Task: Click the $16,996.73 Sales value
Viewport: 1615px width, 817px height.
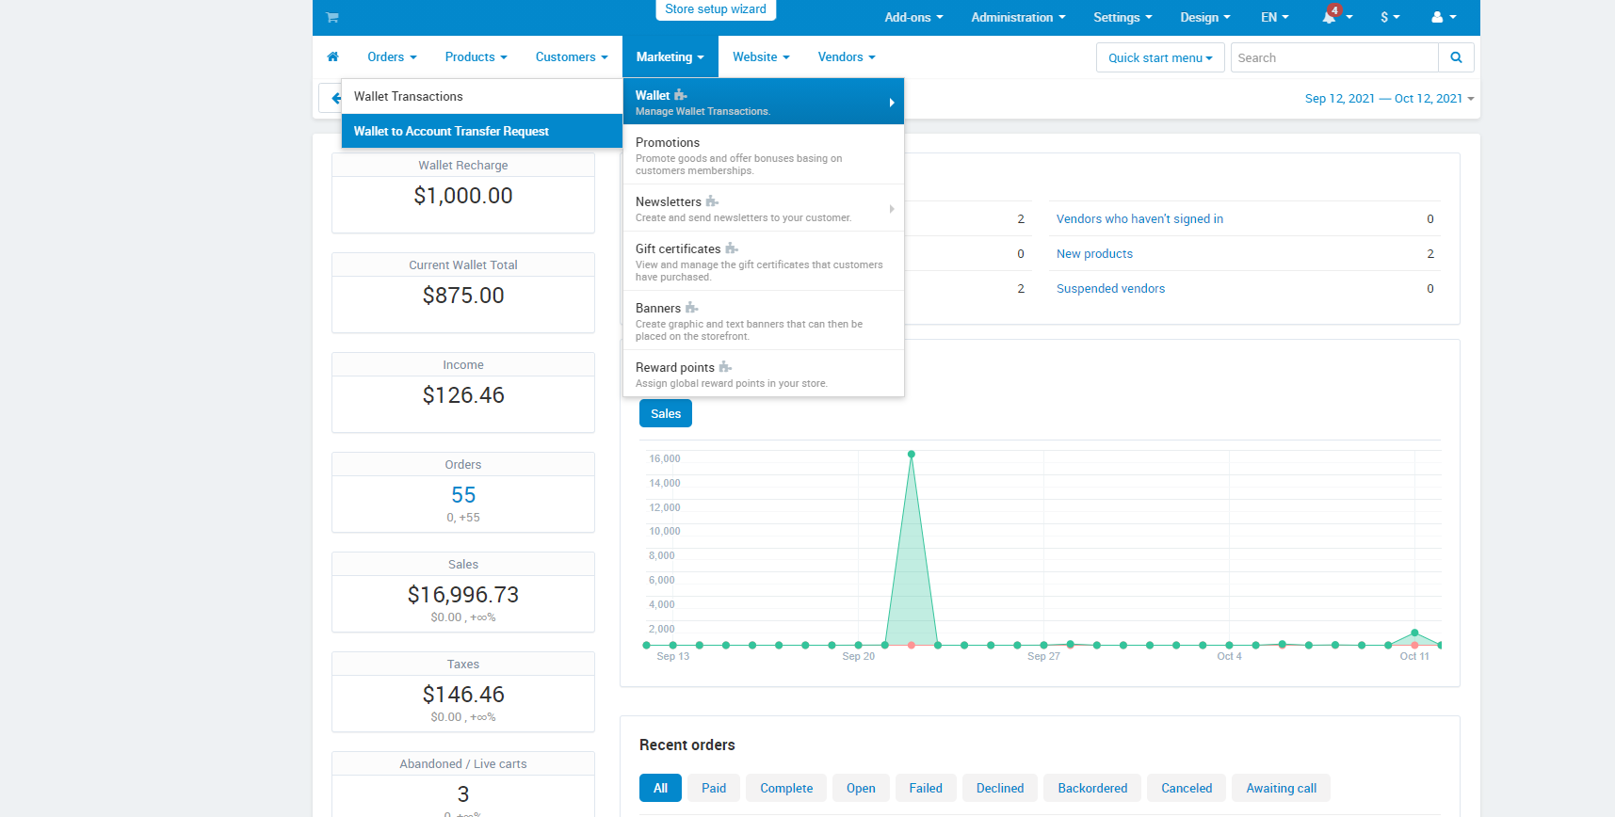Action: pyautogui.click(x=463, y=595)
